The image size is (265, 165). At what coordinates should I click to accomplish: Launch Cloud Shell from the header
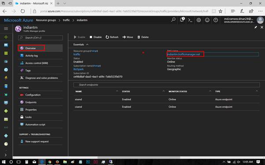tap(190, 20)
